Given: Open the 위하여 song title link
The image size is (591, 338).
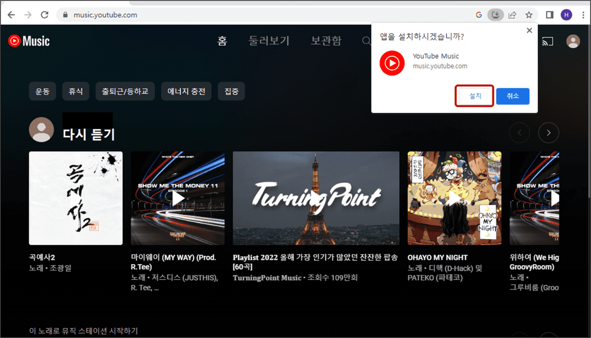Looking at the screenshot, I should tap(534, 262).
